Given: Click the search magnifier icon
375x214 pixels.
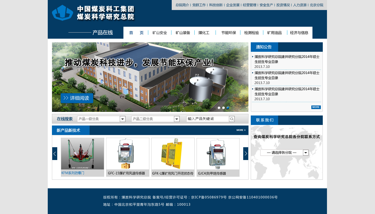Looking at the screenshot, I should pyautogui.click(x=232, y=119).
